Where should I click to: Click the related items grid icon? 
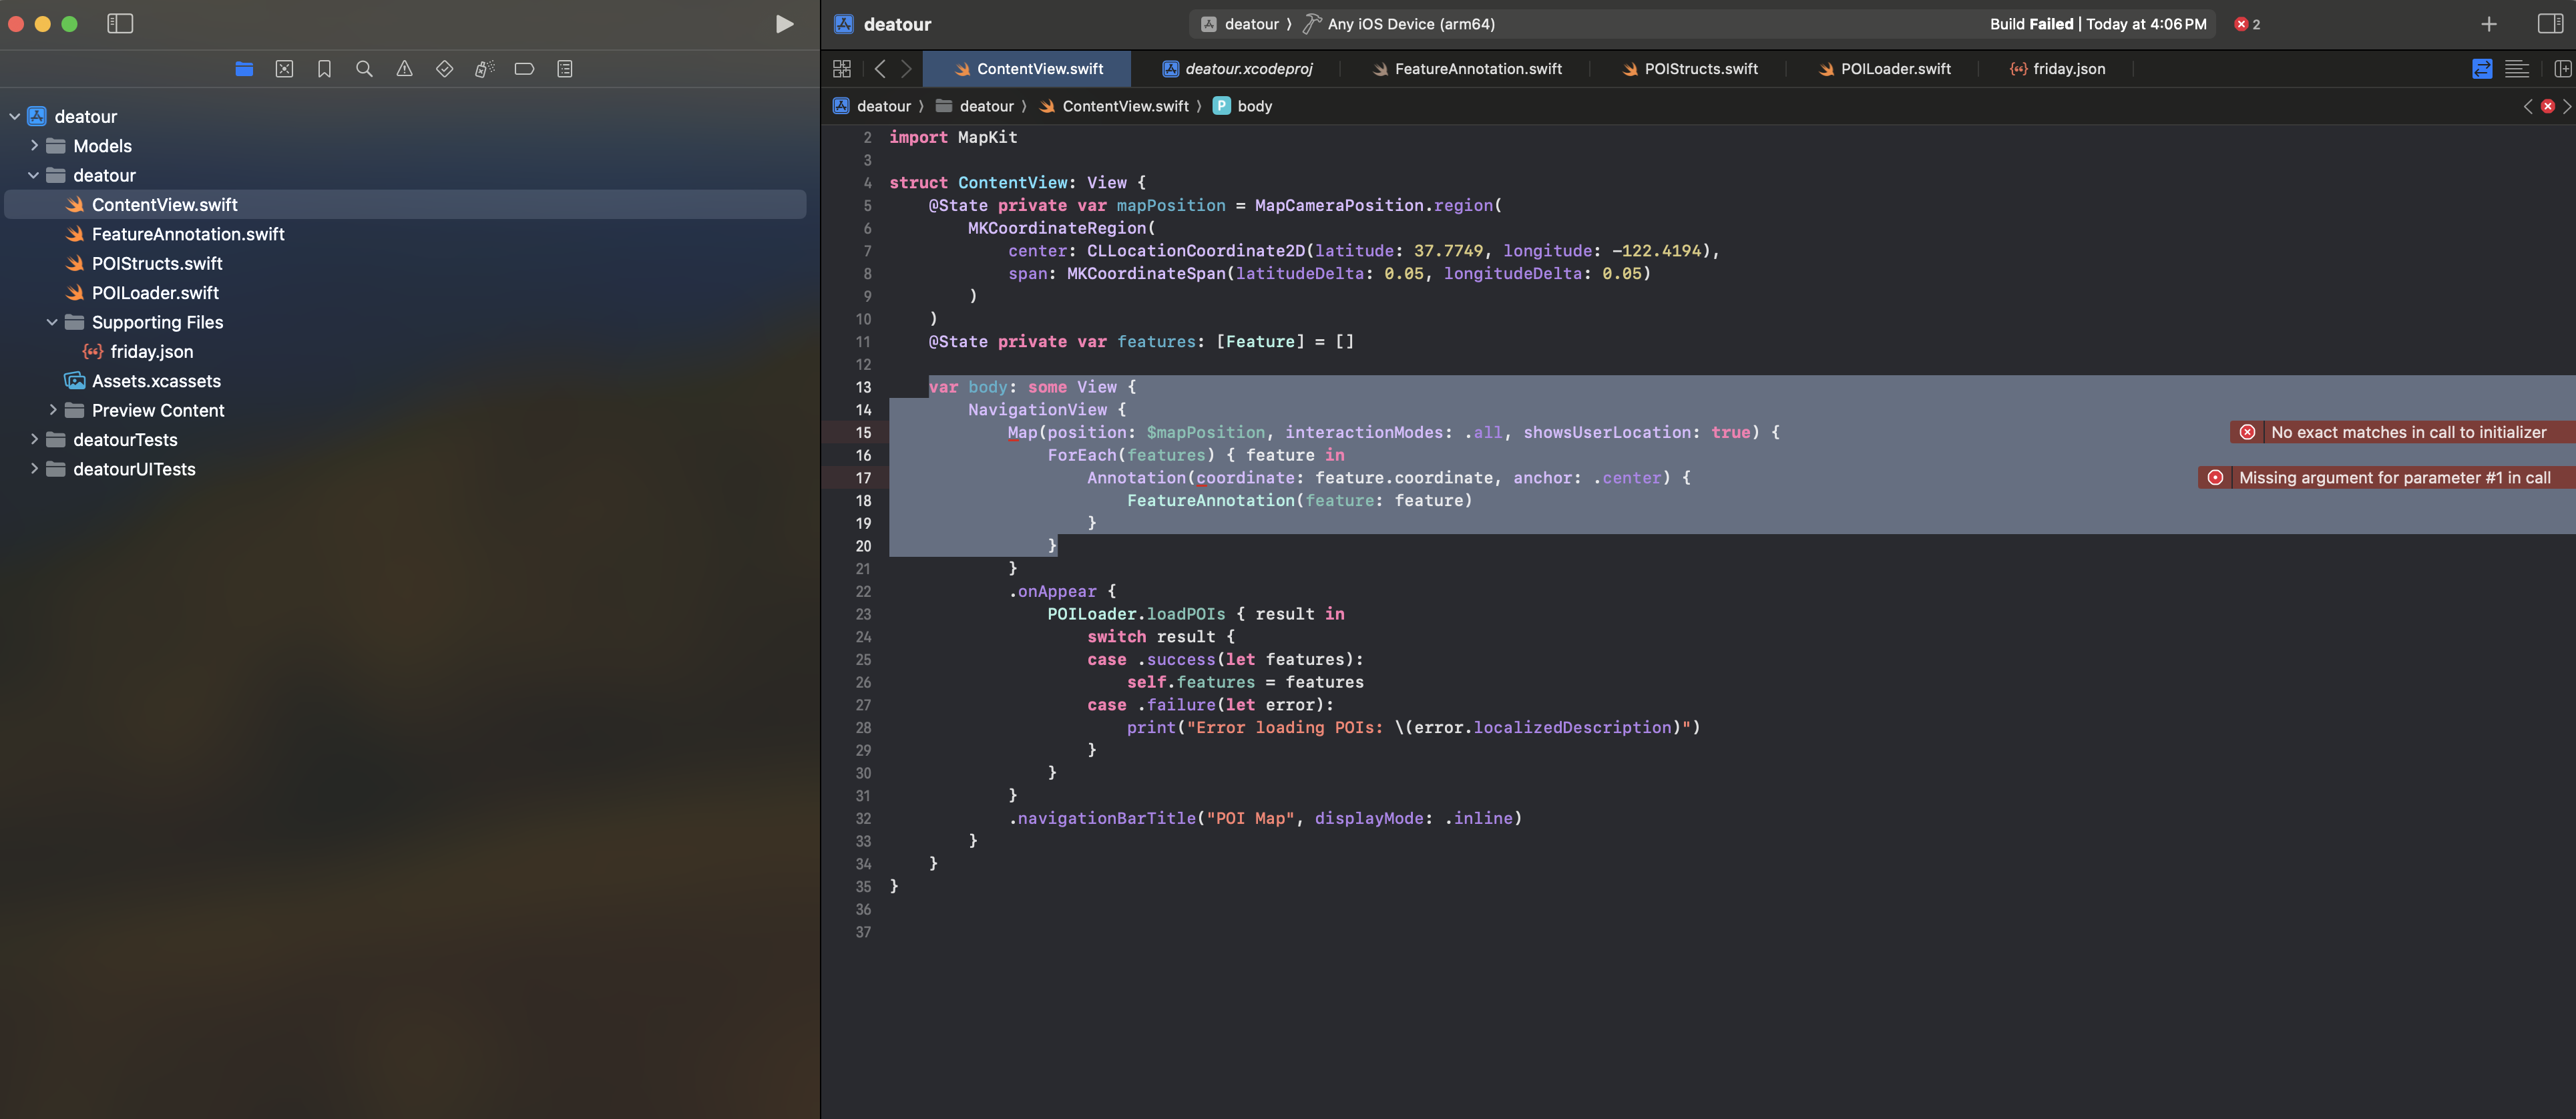coord(841,69)
